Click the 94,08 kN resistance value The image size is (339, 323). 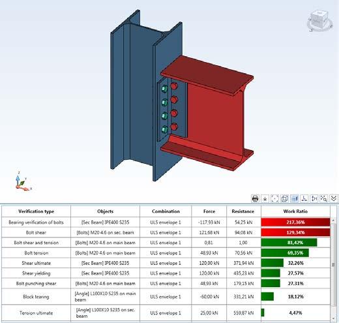[x=243, y=232]
